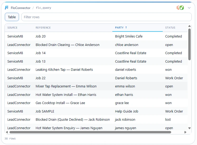The width and height of the screenshot is (197, 145).
Task: Select the 'Job 13' reference cell
Action: click(40, 62)
